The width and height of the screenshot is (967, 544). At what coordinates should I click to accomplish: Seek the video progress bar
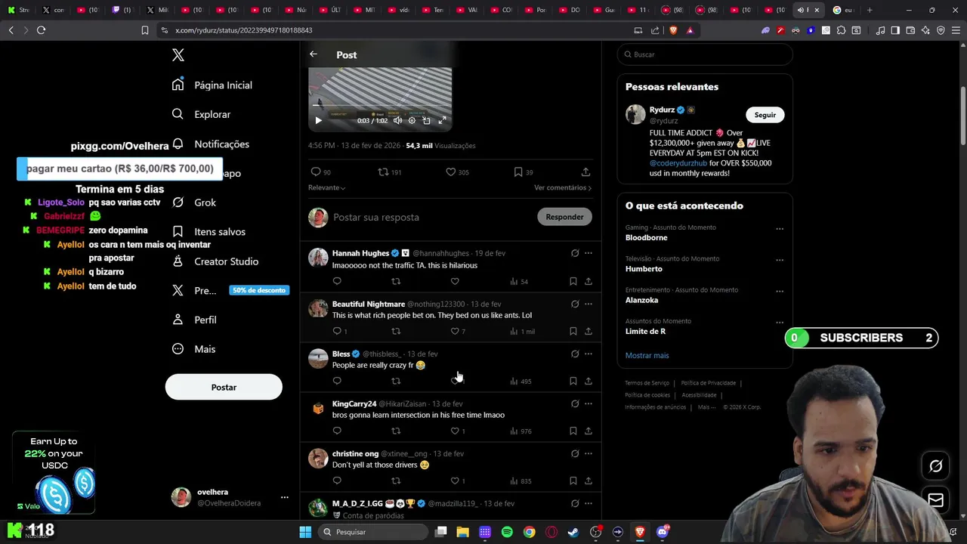click(x=380, y=107)
